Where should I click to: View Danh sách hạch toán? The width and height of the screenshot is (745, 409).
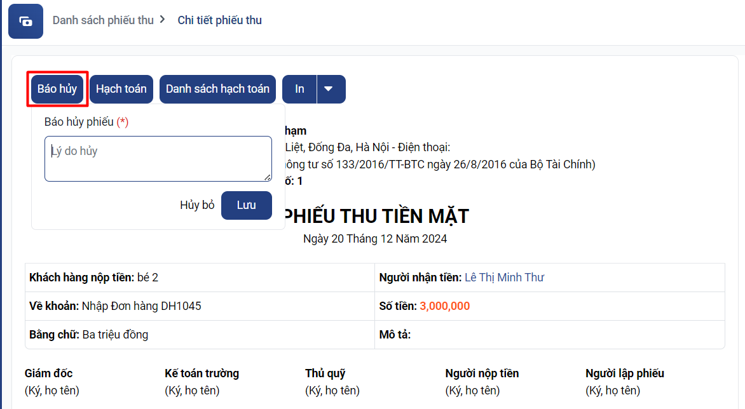(x=217, y=89)
